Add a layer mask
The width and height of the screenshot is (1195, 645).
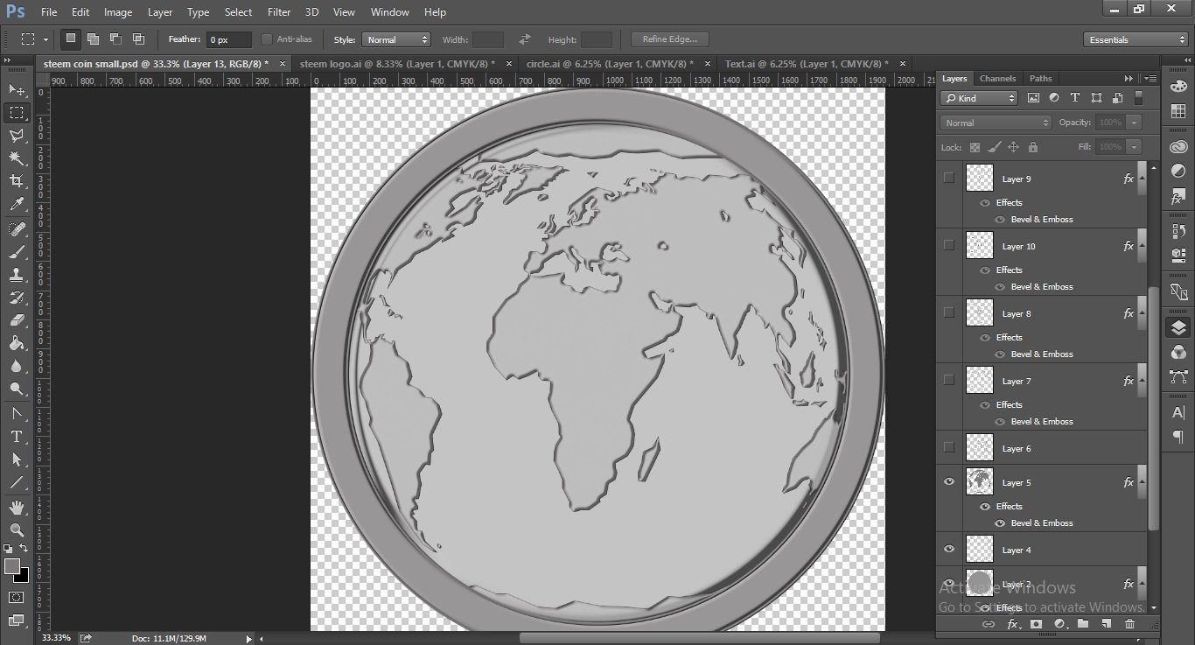pos(1036,624)
